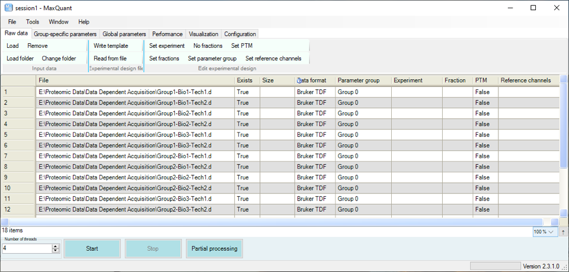Open the 100 % zoom dropdown
Screen dimensions: 569x272
[x=545, y=232]
